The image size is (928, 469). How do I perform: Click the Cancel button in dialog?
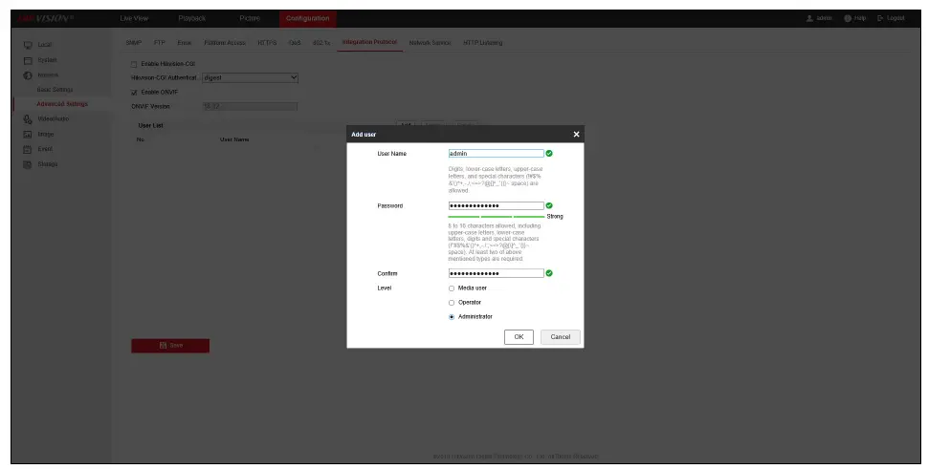pos(561,337)
